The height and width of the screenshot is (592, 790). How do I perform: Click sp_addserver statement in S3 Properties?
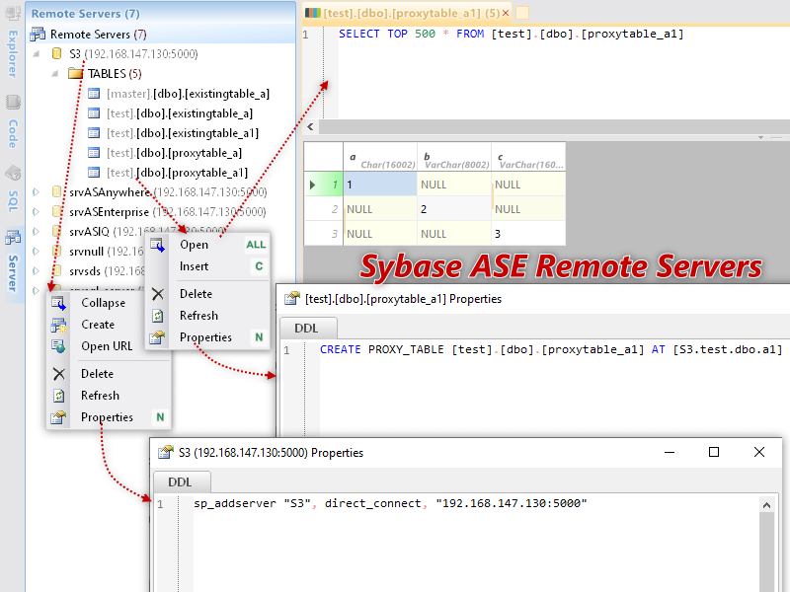coord(390,503)
